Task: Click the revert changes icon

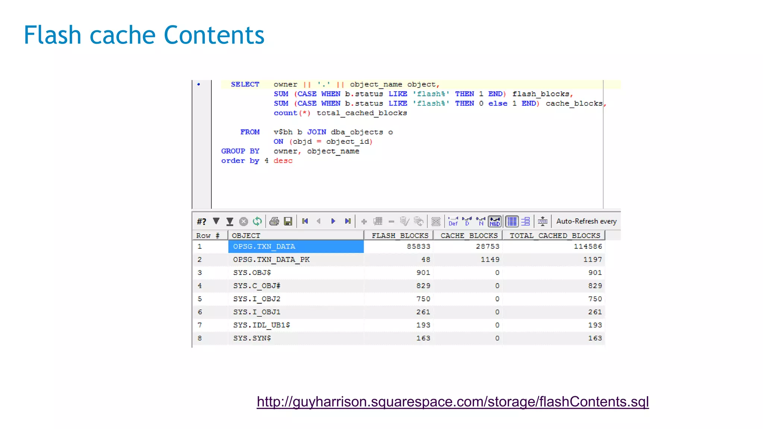Action: pyautogui.click(x=418, y=221)
